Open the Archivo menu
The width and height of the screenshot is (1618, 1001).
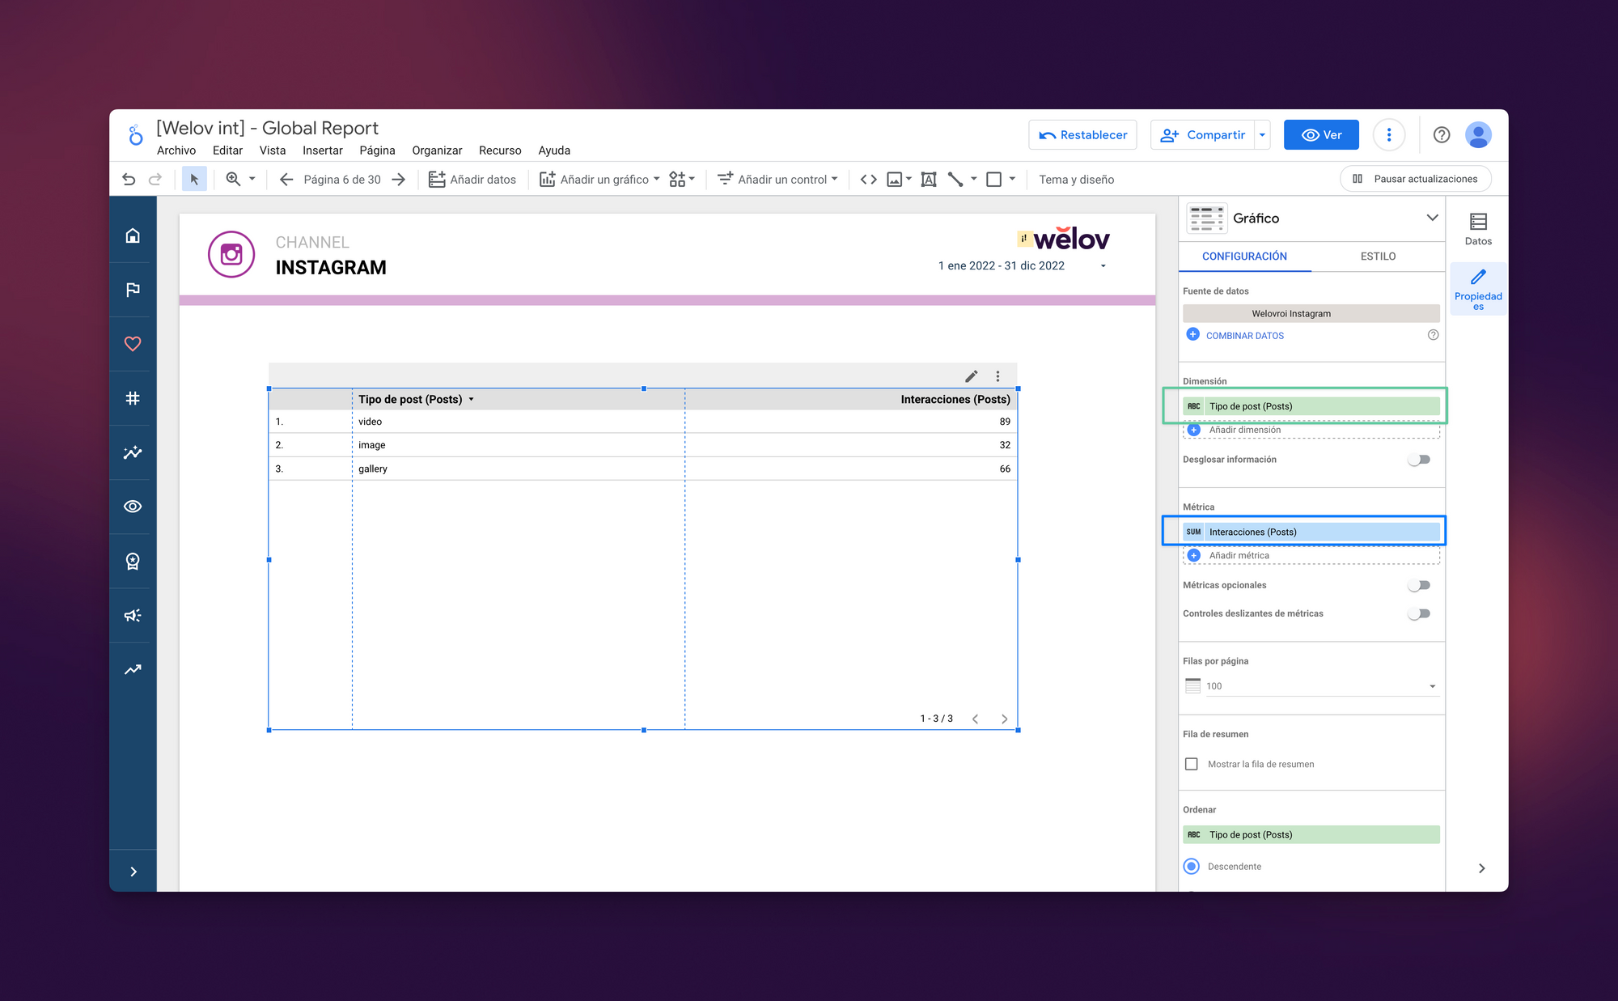point(176,151)
